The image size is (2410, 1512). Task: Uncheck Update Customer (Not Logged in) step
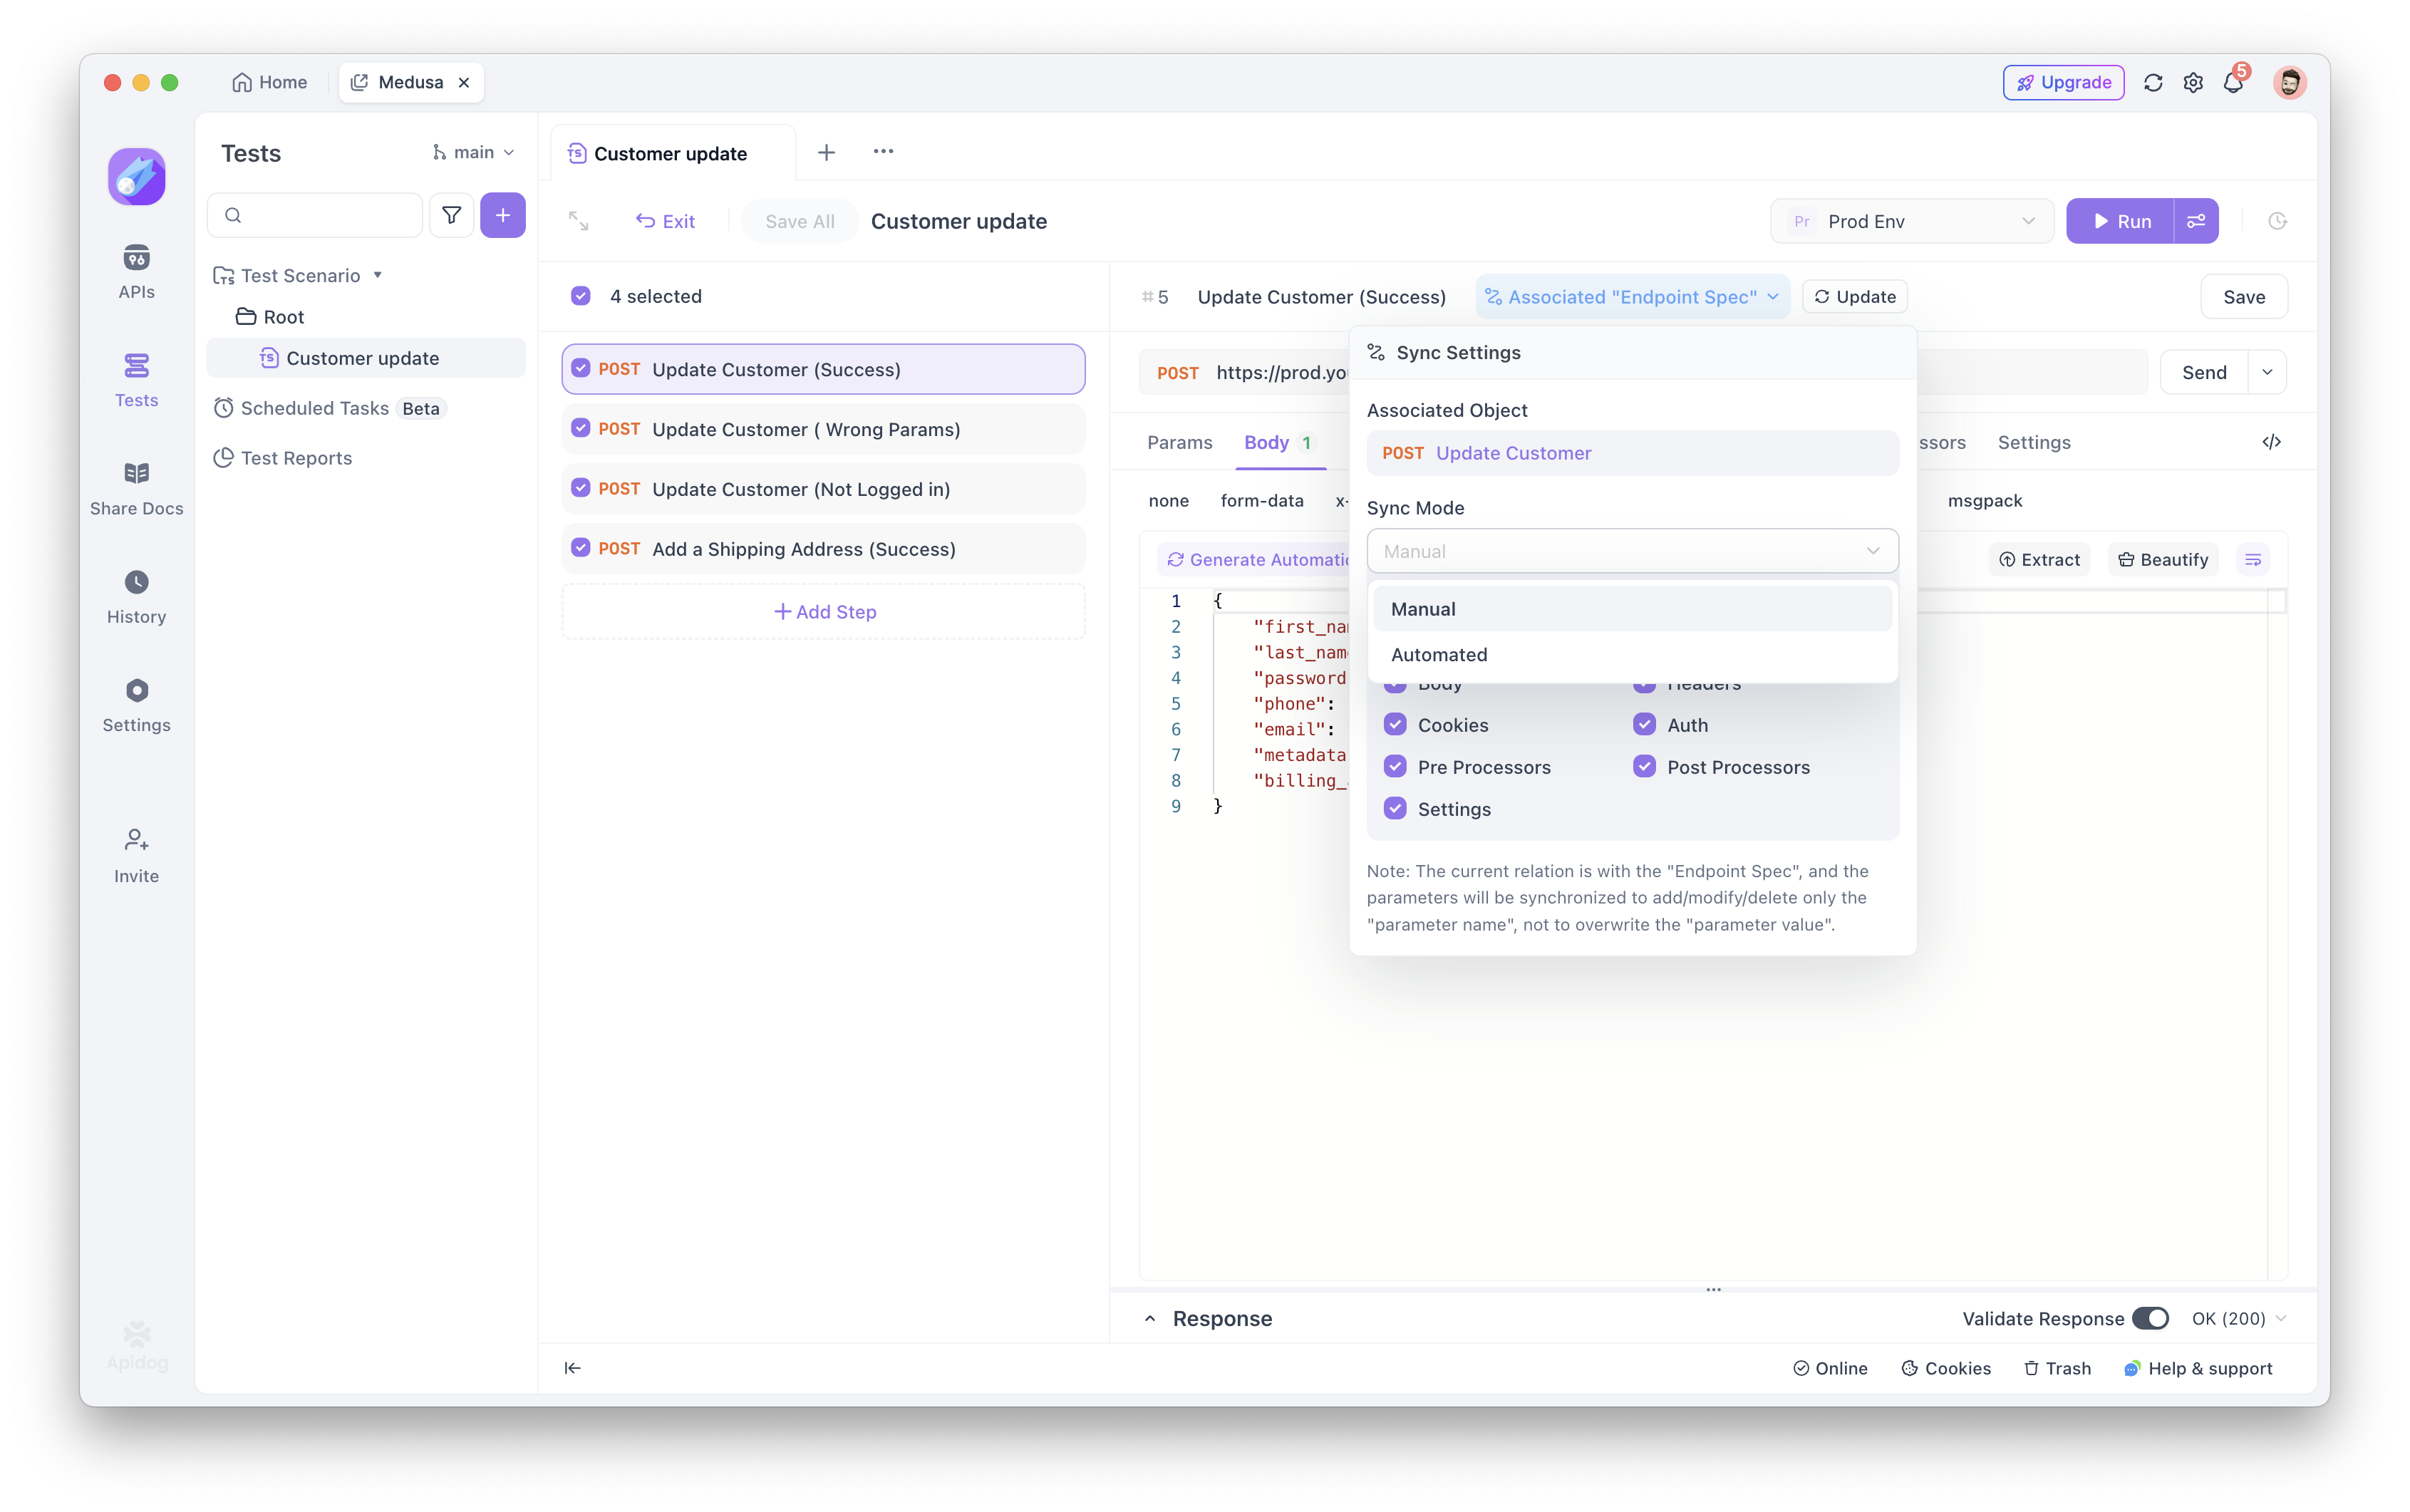coord(581,488)
